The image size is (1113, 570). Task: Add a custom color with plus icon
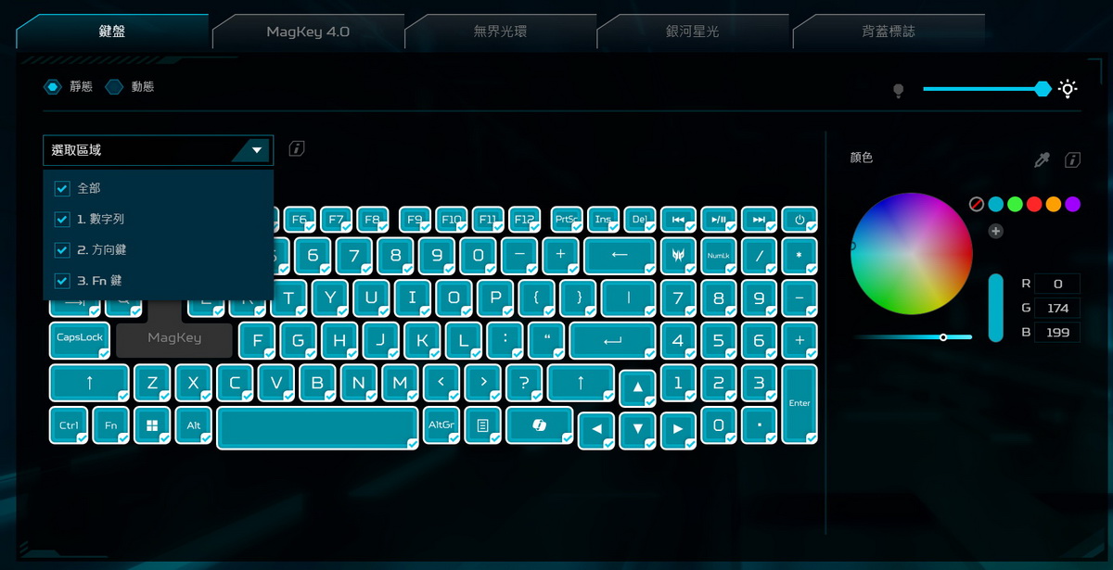click(x=996, y=231)
